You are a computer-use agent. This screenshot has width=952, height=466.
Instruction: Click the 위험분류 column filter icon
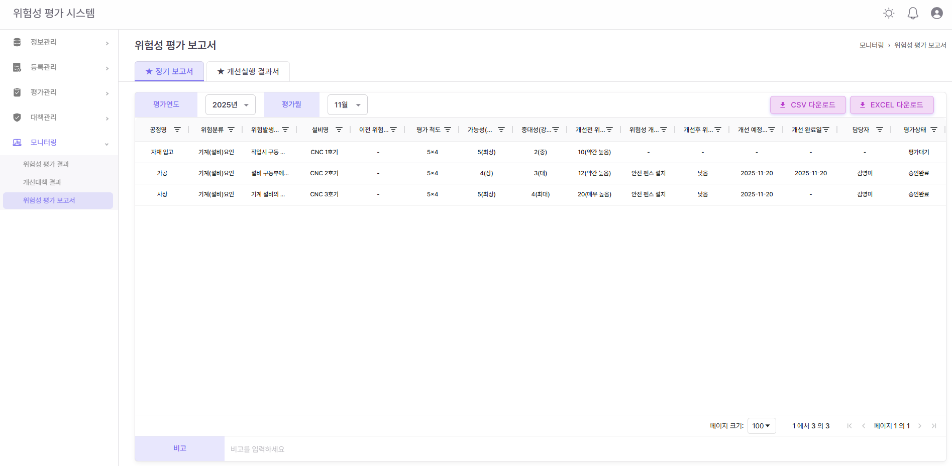coord(231,130)
